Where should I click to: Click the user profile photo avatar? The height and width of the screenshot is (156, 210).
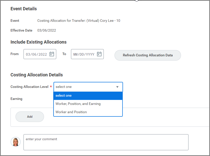15,142
